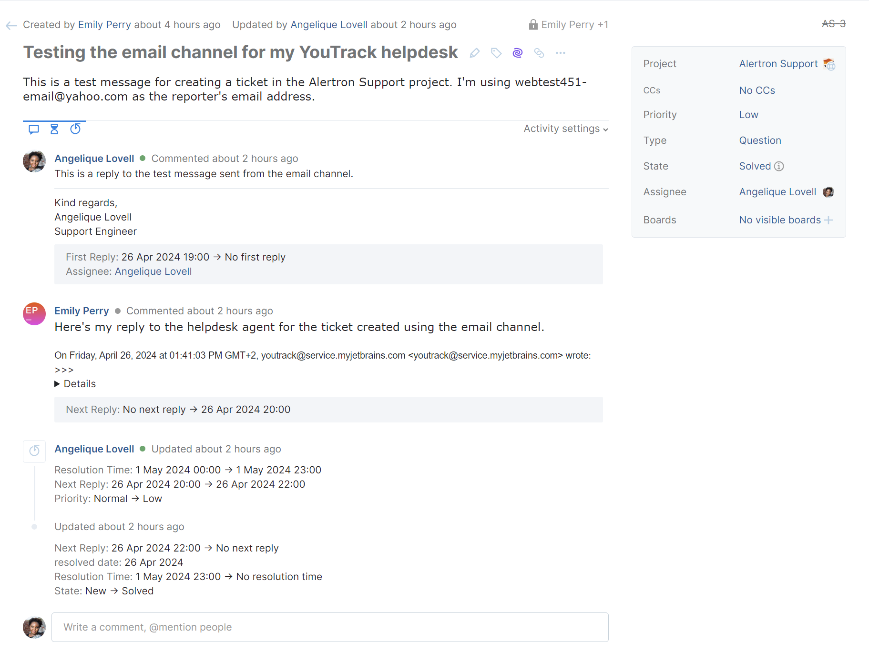This screenshot has height=672, width=879.
Task: Open the Activity settings dropdown
Action: pos(565,129)
